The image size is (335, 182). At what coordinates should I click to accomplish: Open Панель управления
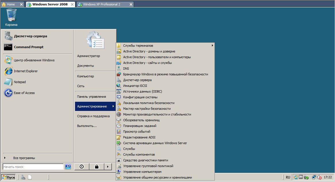pyautogui.click(x=91, y=97)
